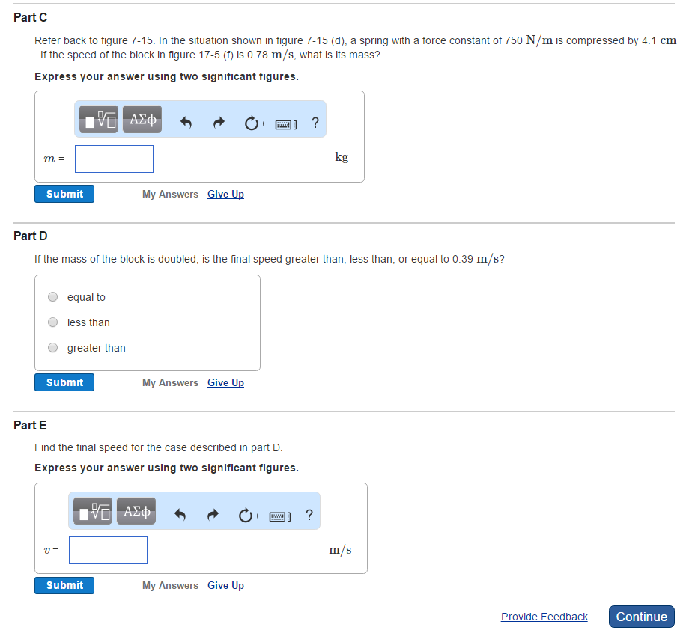
Task: Select the 'greater than' option
Action: tap(52, 347)
